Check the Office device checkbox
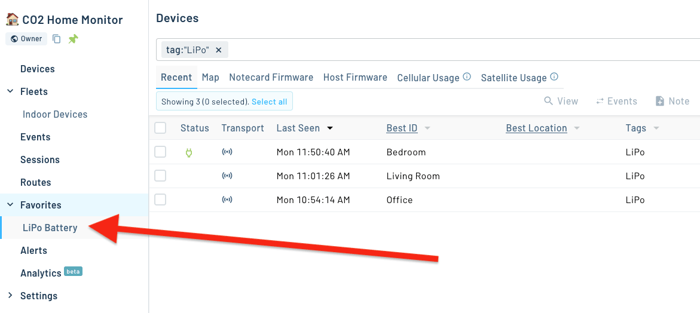The height and width of the screenshot is (313, 700). click(160, 200)
